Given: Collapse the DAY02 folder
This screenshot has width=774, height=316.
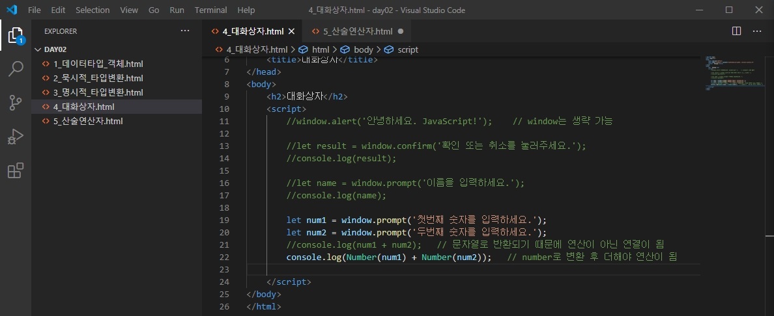Looking at the screenshot, I should pos(38,49).
